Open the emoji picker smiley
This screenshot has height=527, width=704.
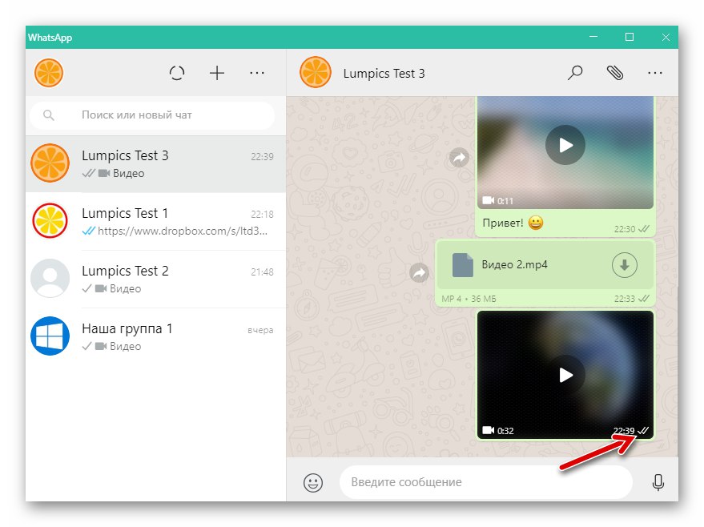pyautogui.click(x=313, y=483)
